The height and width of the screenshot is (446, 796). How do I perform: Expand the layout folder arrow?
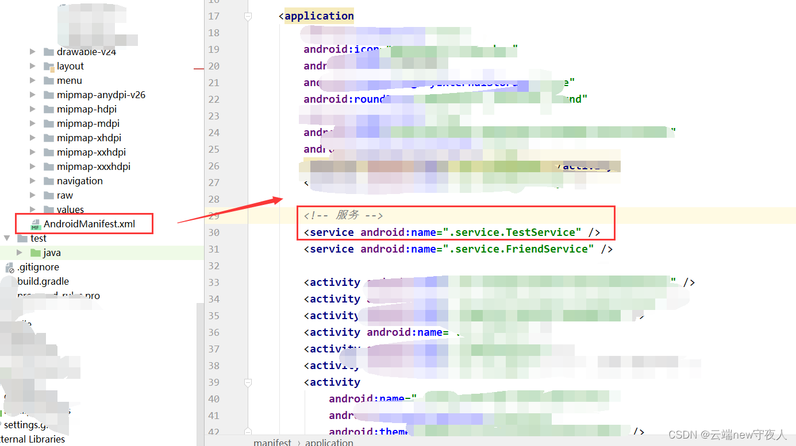(x=33, y=66)
